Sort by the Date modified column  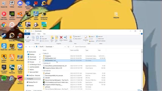point(74,50)
